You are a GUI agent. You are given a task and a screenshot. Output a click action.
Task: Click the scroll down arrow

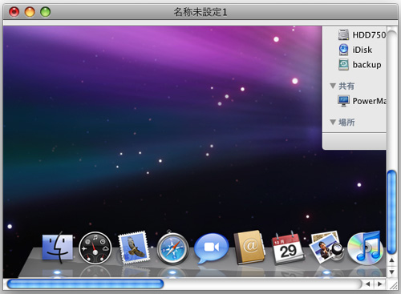pyautogui.click(x=391, y=272)
